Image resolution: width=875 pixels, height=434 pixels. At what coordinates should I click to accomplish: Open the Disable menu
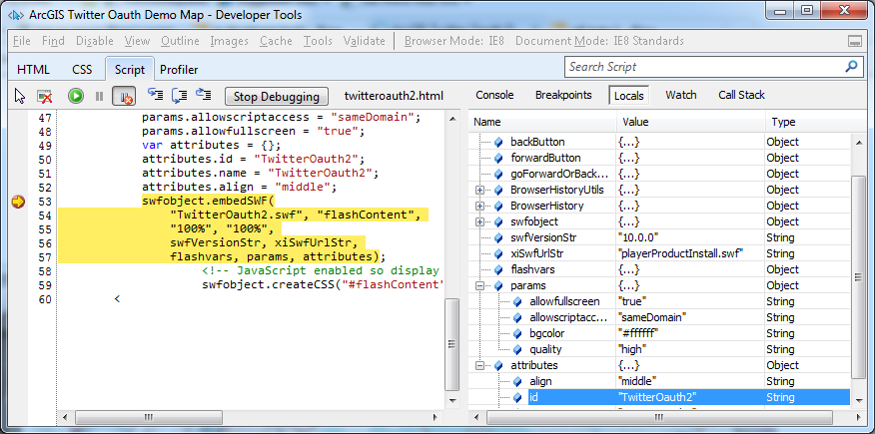point(94,41)
